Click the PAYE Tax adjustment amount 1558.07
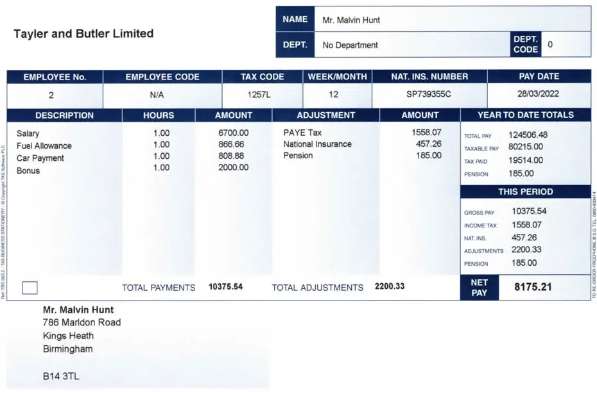597x394 pixels. pyautogui.click(x=426, y=132)
